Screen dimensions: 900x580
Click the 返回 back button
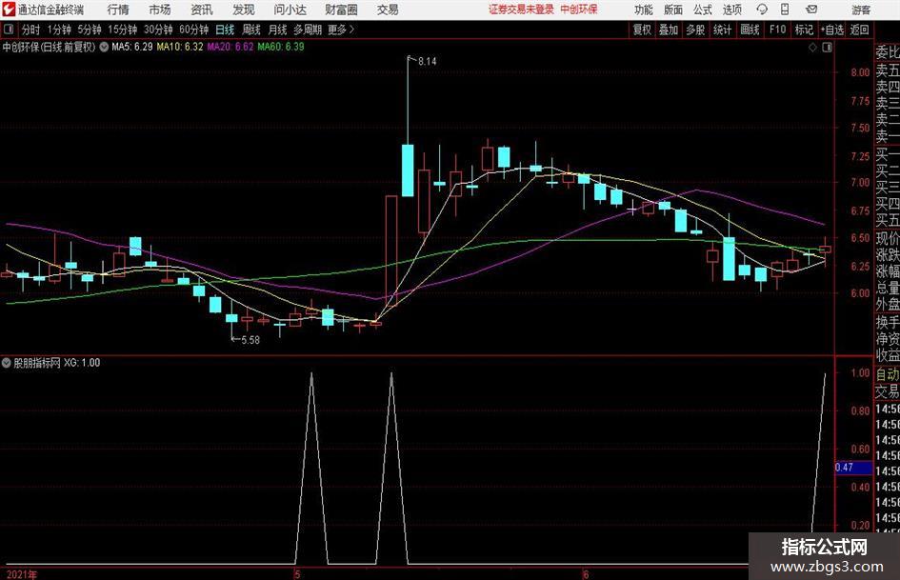(x=859, y=30)
